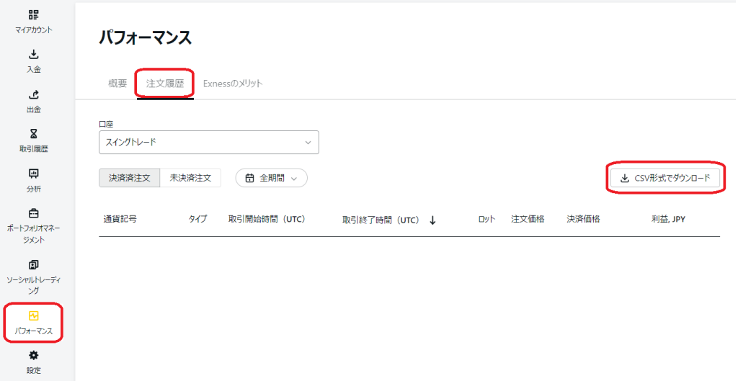
Task: Click the 利益, JPY column header
Action: [668, 219]
